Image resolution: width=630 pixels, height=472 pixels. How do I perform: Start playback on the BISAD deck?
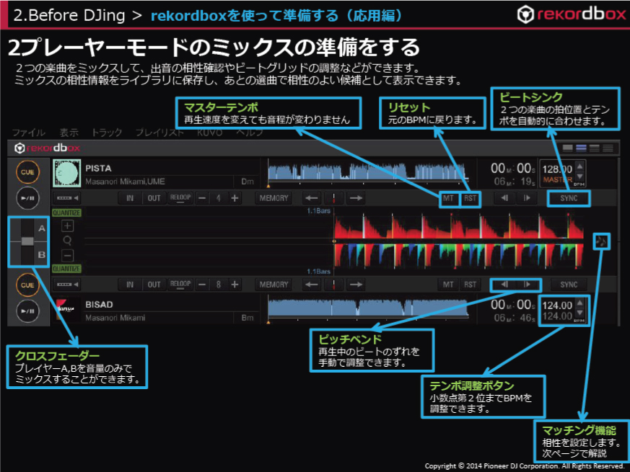pos(27,311)
